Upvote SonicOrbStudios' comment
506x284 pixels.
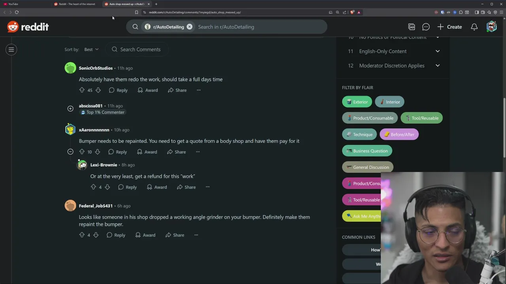(82, 90)
